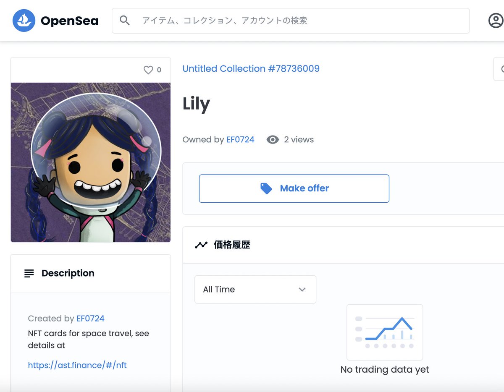The height and width of the screenshot is (392, 504).
Task: Click the OpenSea boat logo
Action: (x=24, y=20)
